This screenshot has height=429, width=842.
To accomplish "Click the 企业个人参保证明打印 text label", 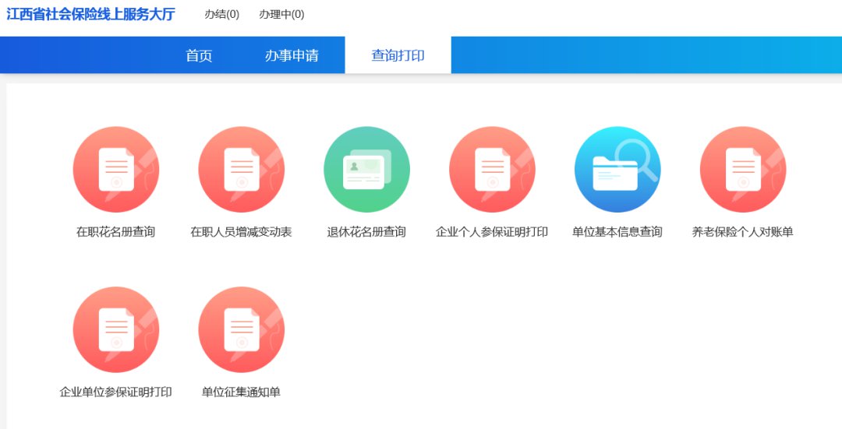I will 492,232.
